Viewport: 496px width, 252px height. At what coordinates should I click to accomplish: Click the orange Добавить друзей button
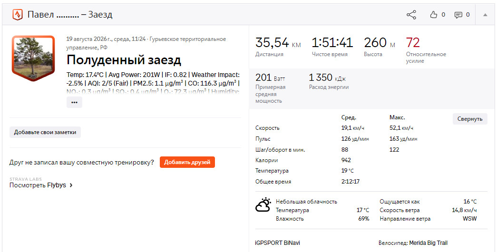coord(187,162)
